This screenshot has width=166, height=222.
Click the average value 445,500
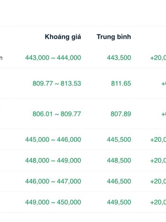click(x=119, y=140)
